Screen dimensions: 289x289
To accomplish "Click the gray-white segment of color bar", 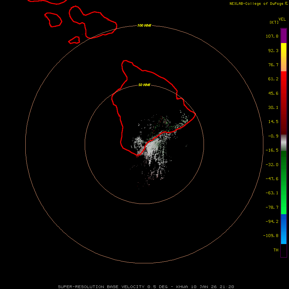I will [x=284, y=143].
